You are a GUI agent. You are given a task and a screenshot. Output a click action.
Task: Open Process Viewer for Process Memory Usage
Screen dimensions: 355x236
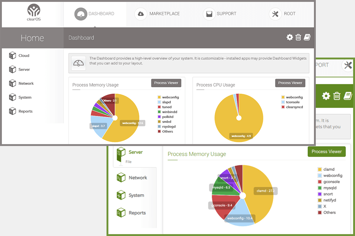(x=166, y=83)
